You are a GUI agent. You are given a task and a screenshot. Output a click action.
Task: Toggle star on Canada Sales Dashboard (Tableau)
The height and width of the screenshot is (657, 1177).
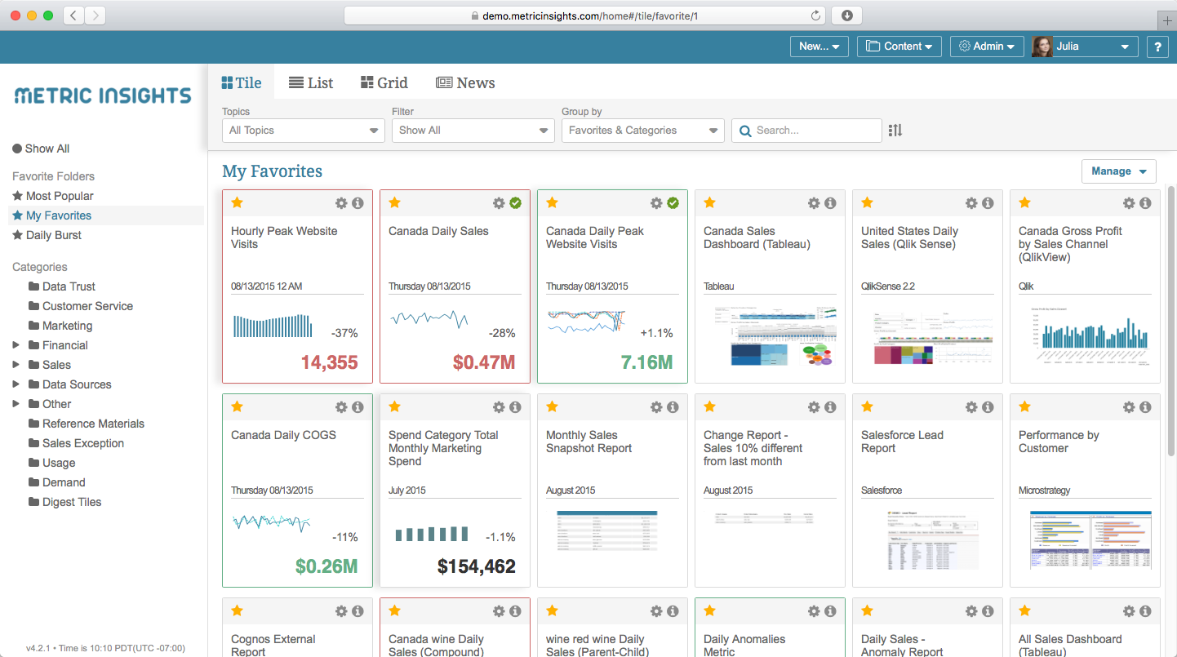[709, 202]
